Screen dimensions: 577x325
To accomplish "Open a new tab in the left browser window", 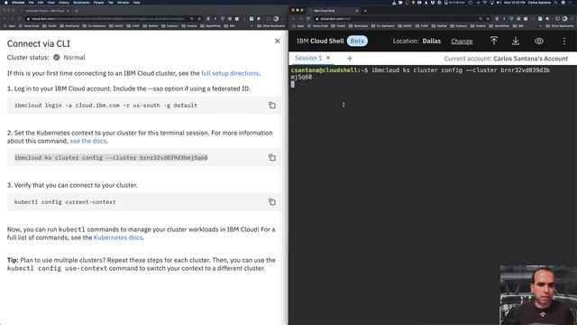I will coord(77,11).
